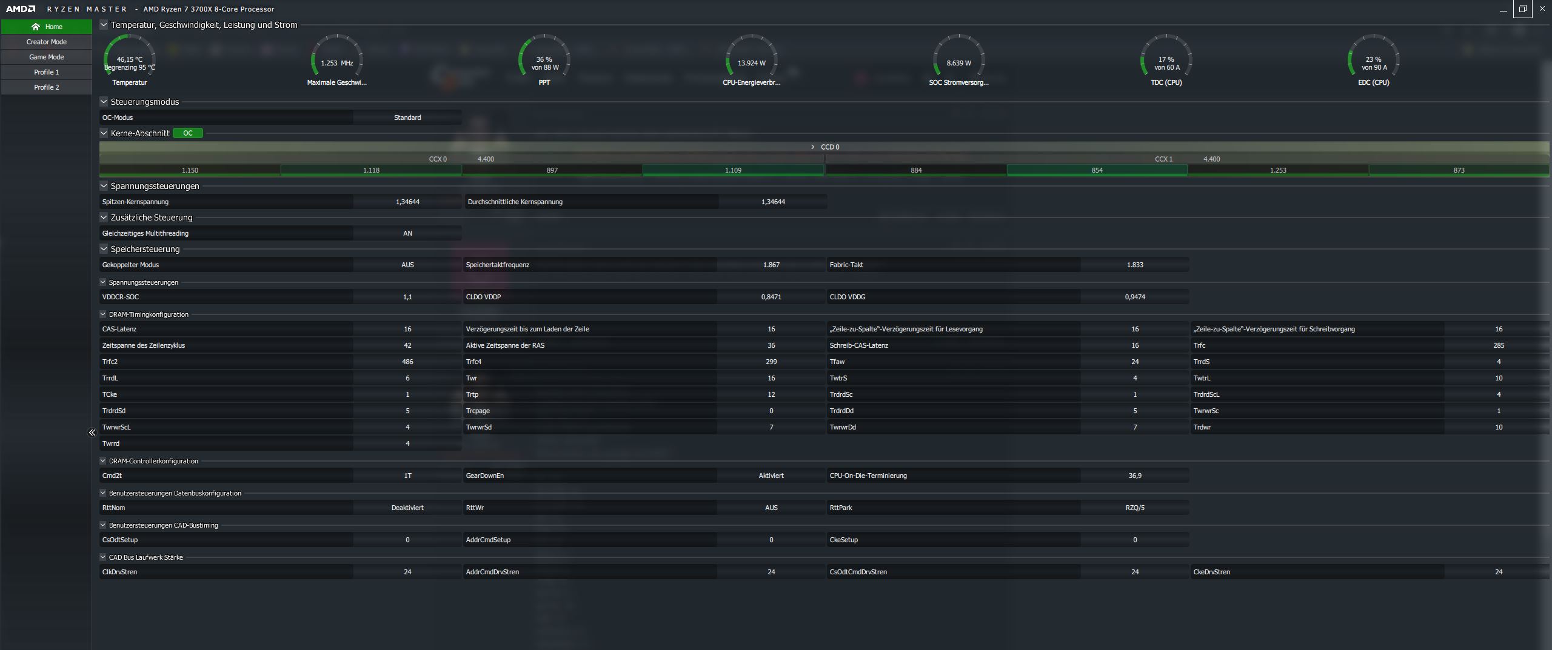The image size is (1552, 650).
Task: Open Profile 2
Action: tap(47, 87)
